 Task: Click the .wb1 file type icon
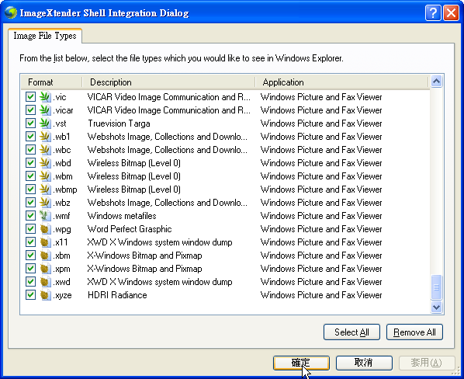[45, 137]
